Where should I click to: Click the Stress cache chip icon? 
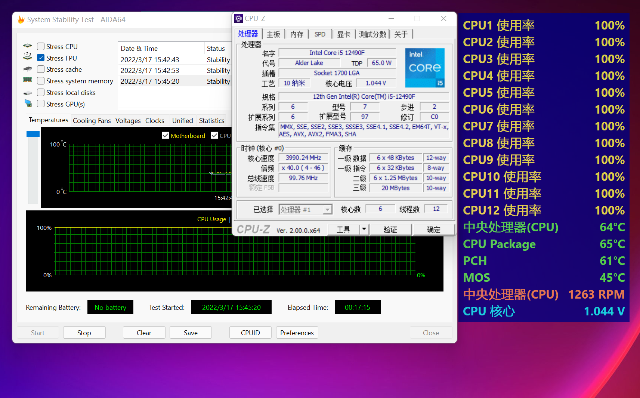(28, 69)
